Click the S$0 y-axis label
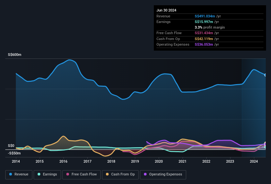 pos(11,146)
